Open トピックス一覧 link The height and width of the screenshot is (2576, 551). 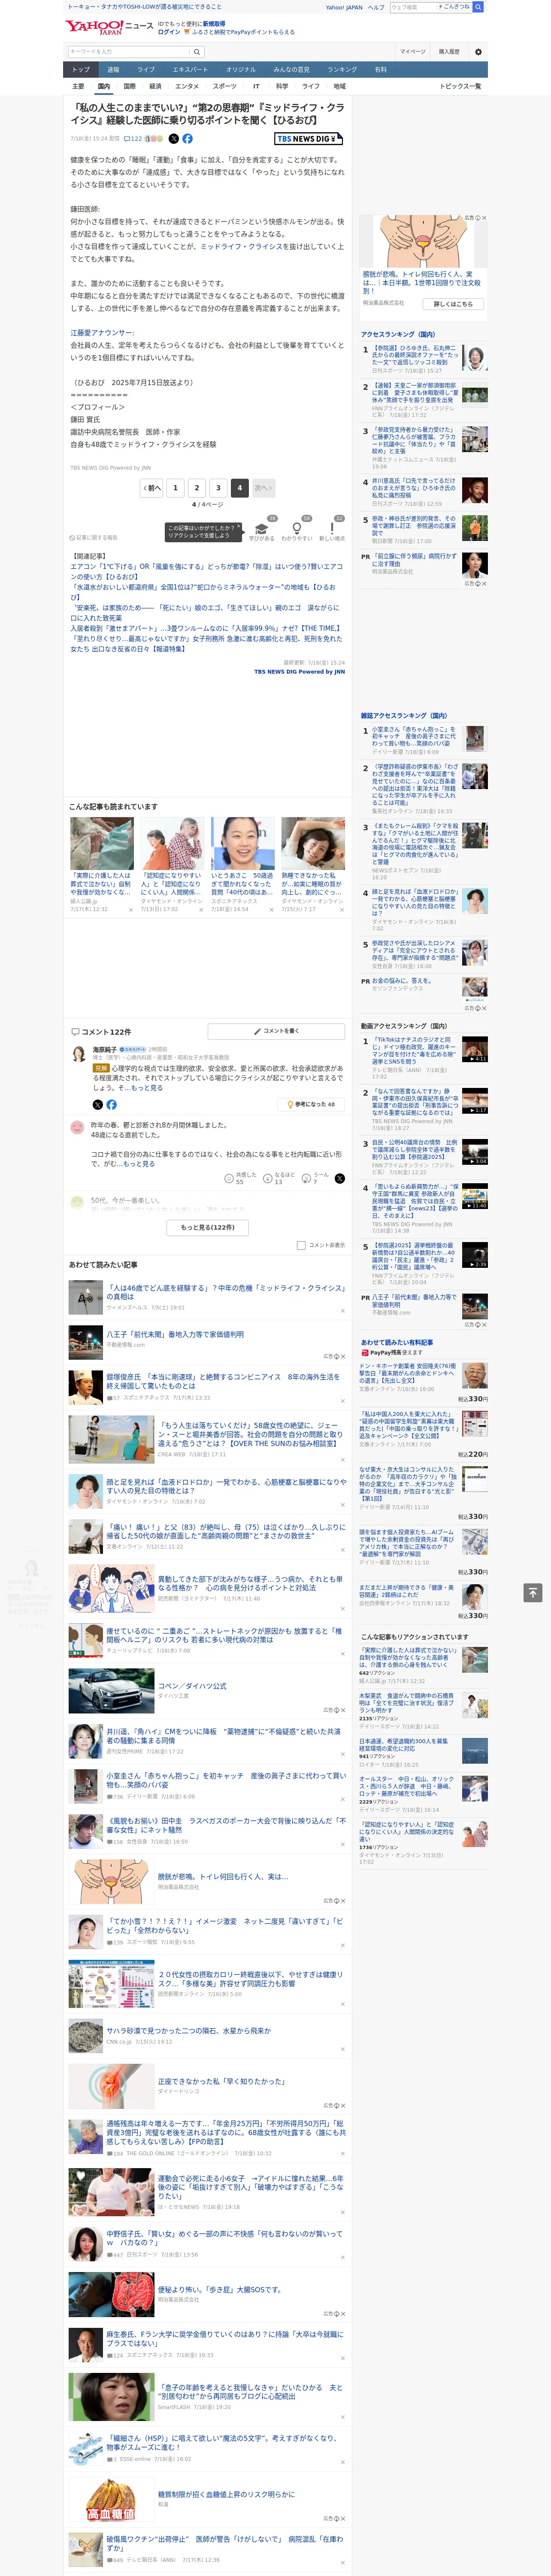tap(460, 86)
